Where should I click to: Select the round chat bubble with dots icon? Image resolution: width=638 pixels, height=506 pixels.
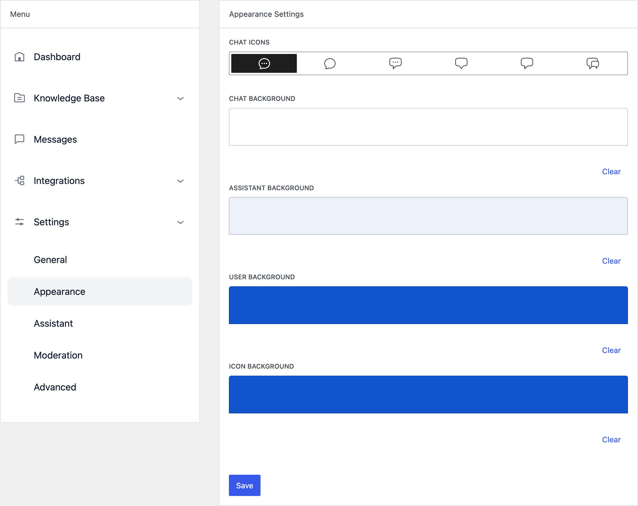pyautogui.click(x=264, y=63)
